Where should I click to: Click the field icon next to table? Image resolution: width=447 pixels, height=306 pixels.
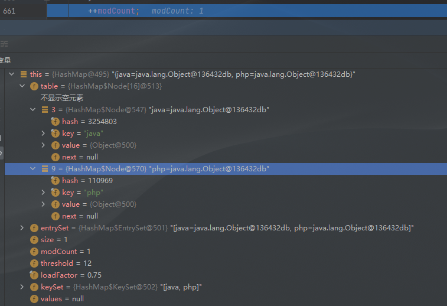[34, 86]
